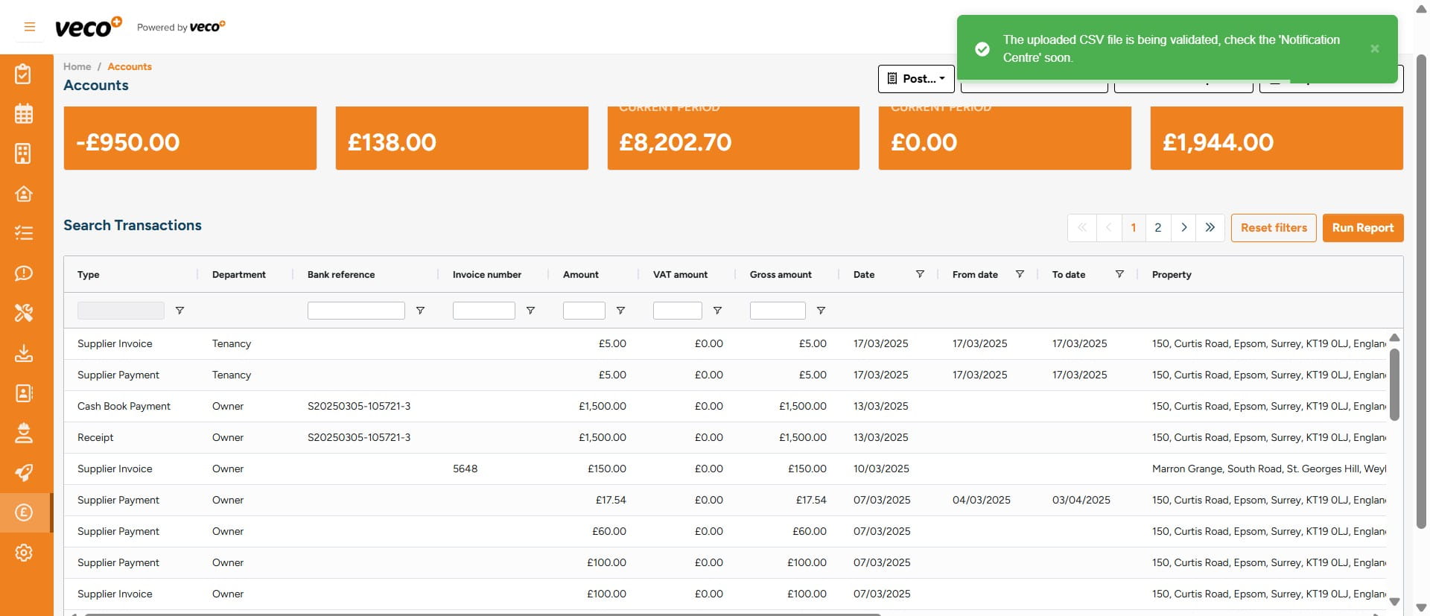
Task: Open the Date column filter
Action: [920, 274]
